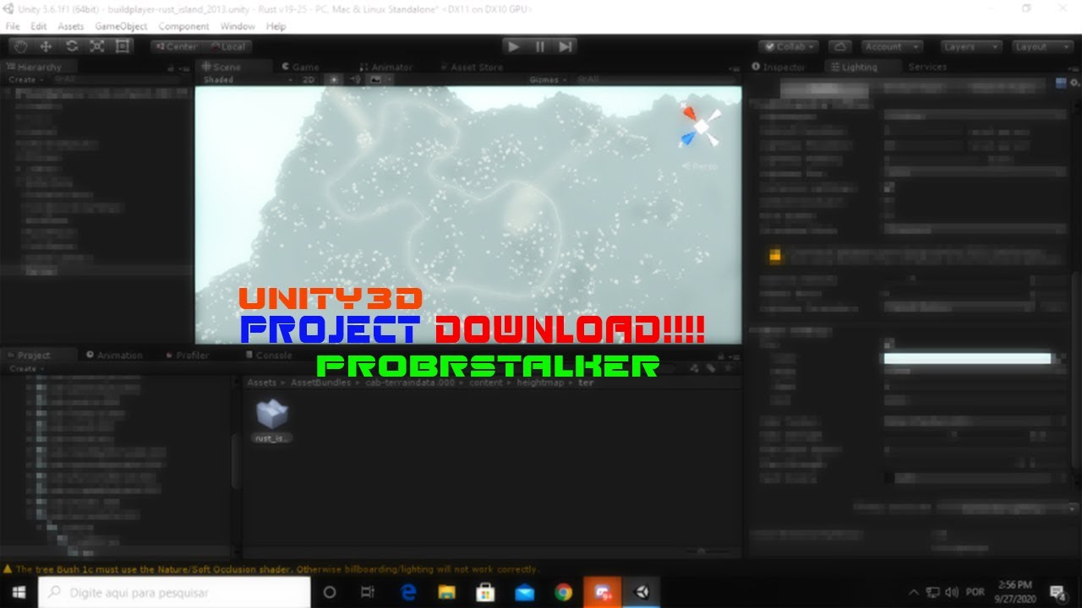Viewport: 1082px width, 608px height.
Task: Adjust the asset icon size slider
Action: pyautogui.click(x=701, y=551)
